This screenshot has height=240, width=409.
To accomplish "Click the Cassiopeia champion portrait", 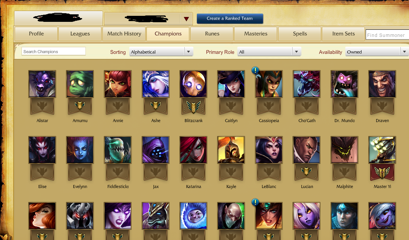I will tap(269, 84).
